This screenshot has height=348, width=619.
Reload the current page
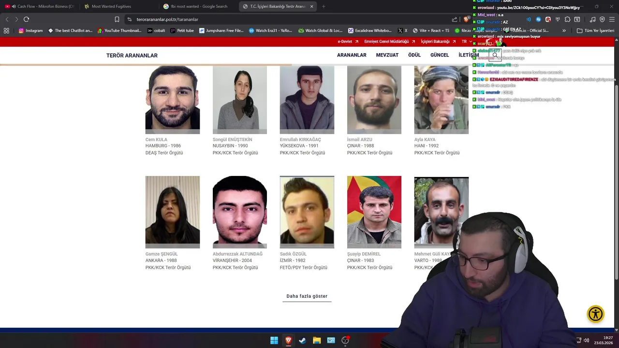tap(26, 19)
